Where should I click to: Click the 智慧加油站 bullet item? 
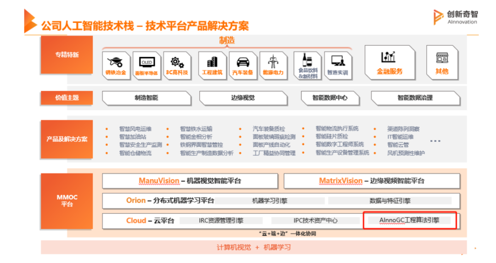[x=133, y=137]
